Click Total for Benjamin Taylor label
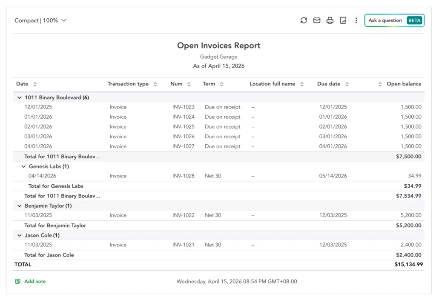Viewport: 436px width, 297px height. [55, 226]
